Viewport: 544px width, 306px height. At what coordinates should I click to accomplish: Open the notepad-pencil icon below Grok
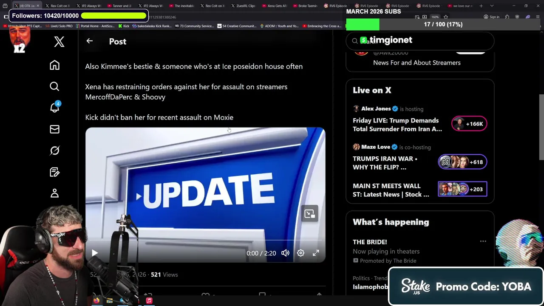(54, 172)
